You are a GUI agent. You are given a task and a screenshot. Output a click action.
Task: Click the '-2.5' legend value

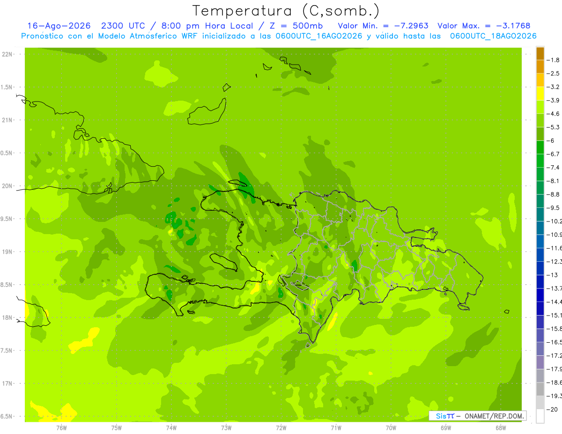coord(553,74)
